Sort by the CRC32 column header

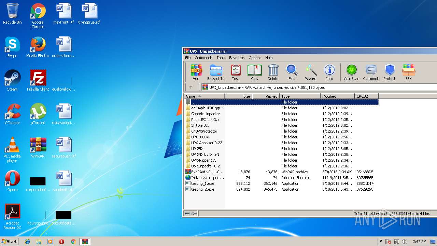(366, 96)
